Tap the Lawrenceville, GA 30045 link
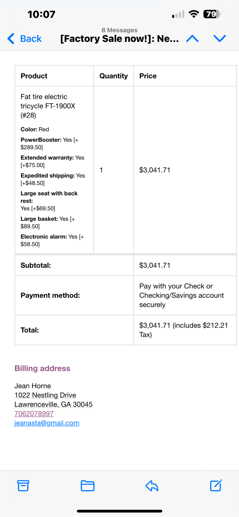Screen dimensions: 239x517 point(53,404)
